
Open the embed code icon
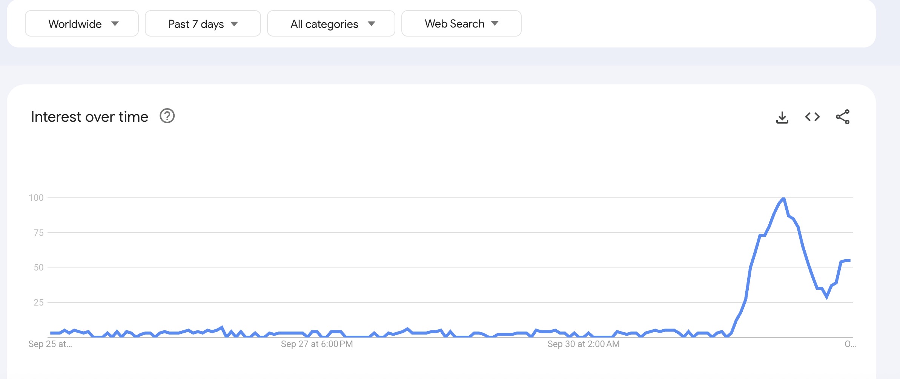click(x=812, y=117)
